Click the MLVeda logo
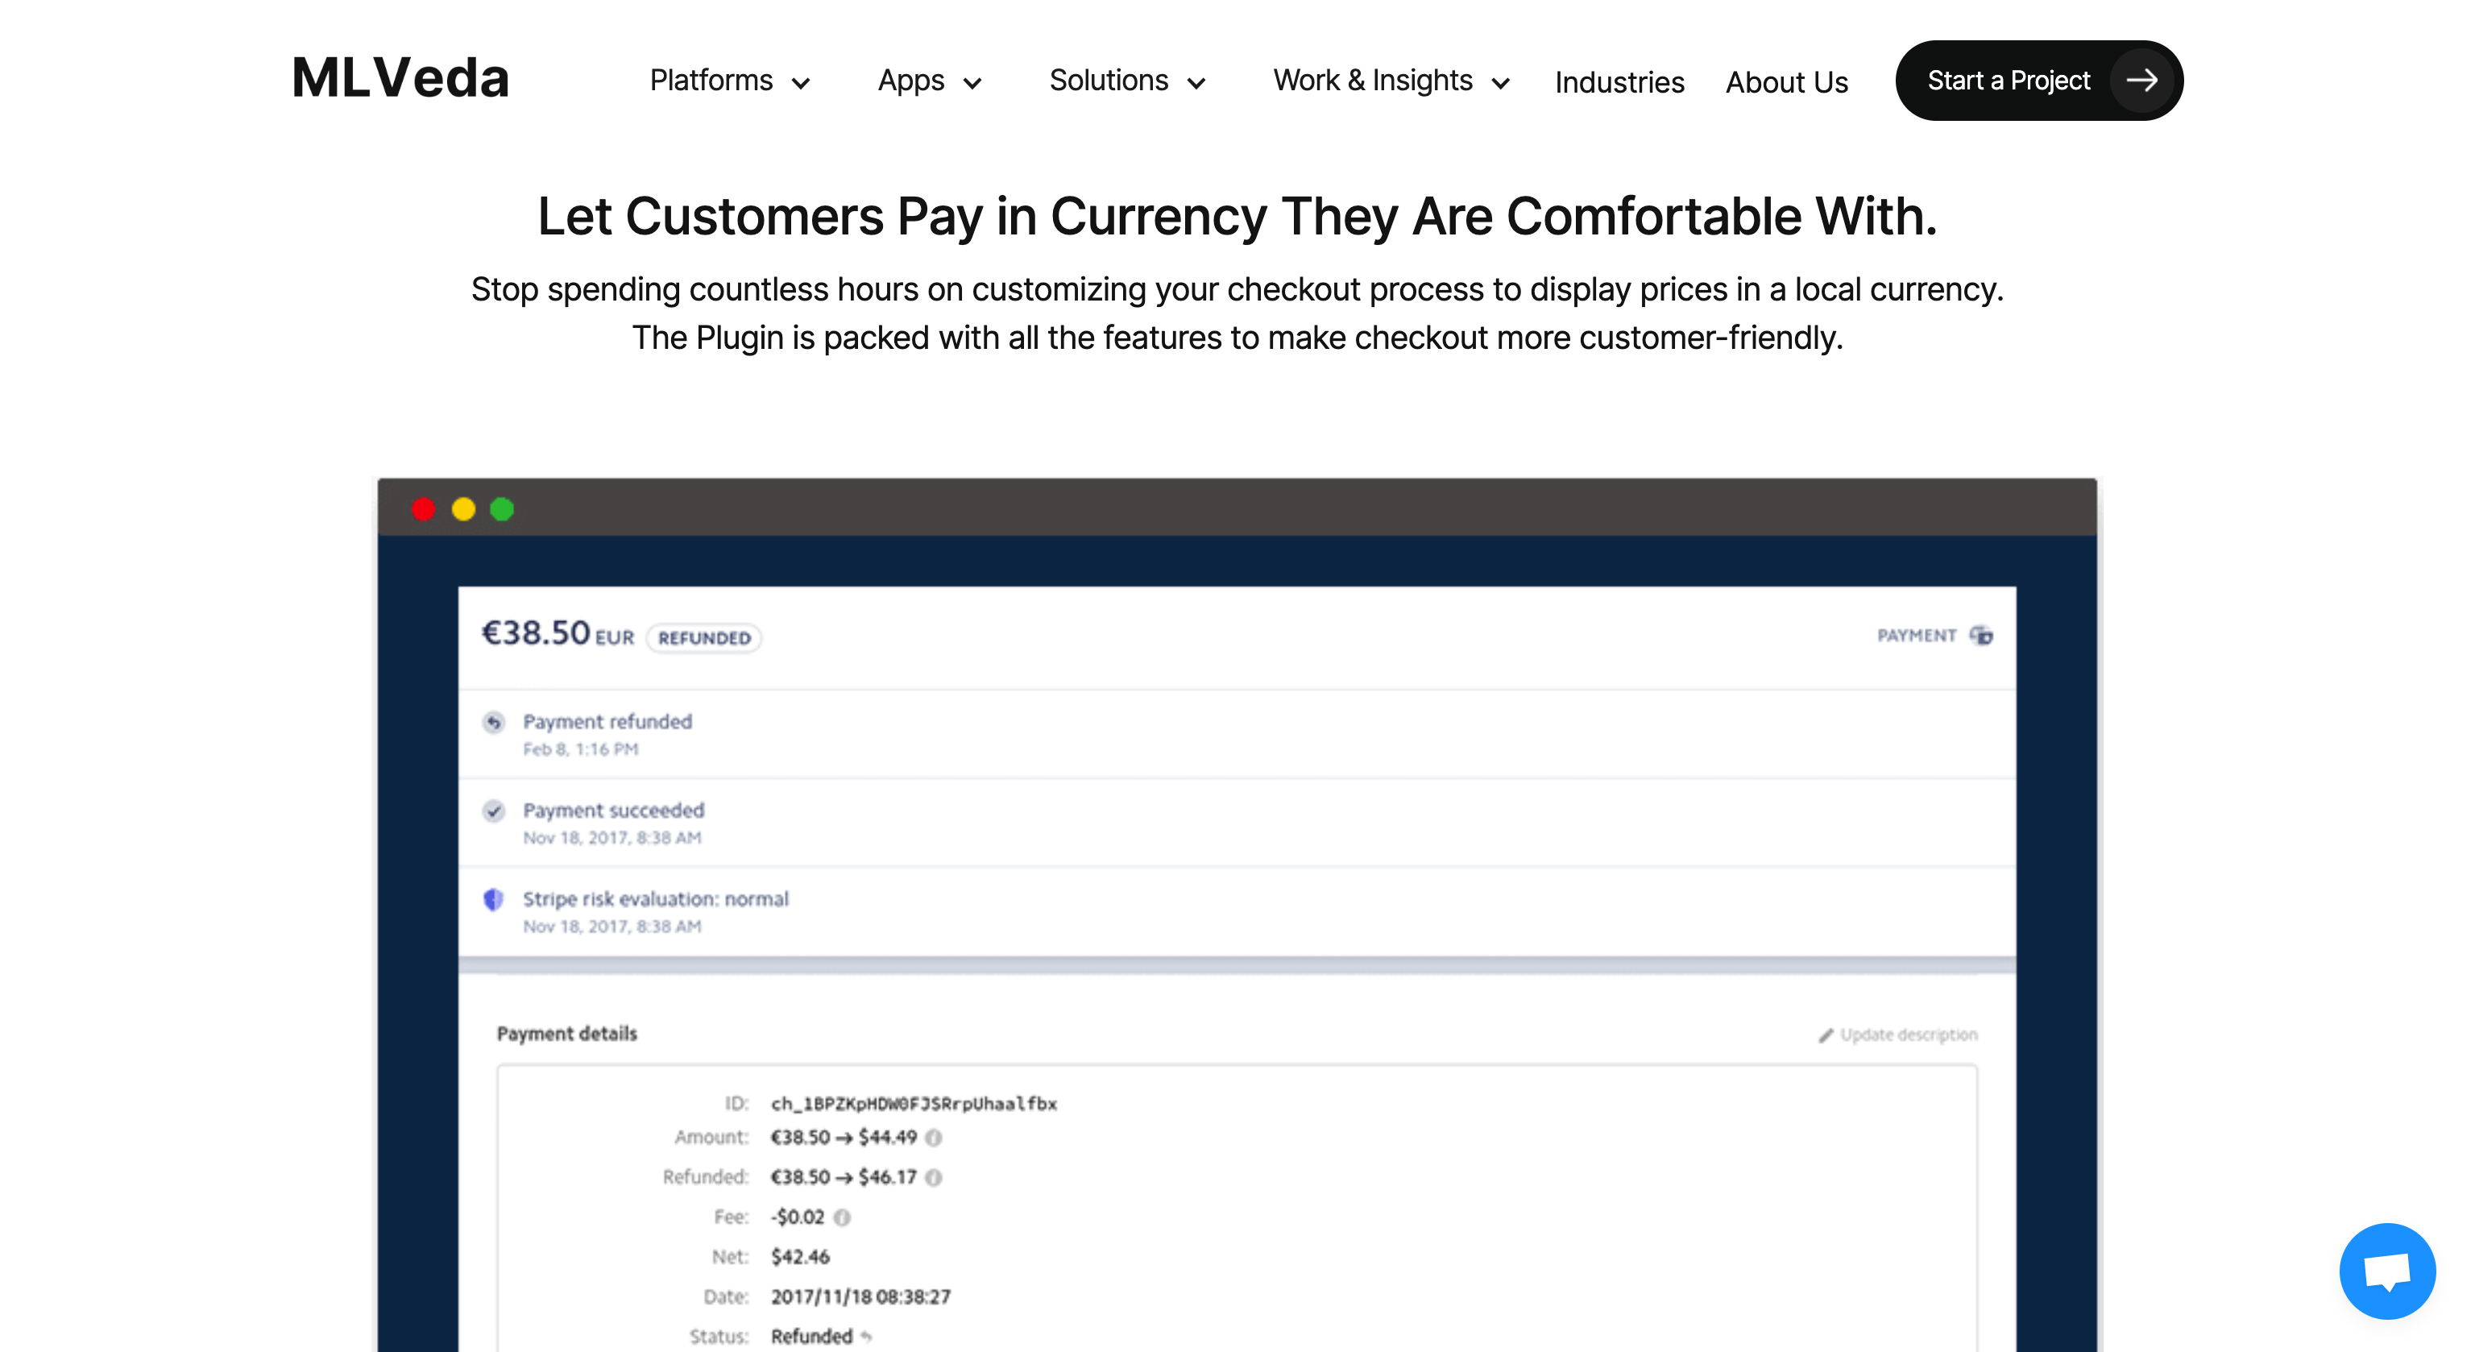This screenshot has width=2475, height=1352. (400, 79)
